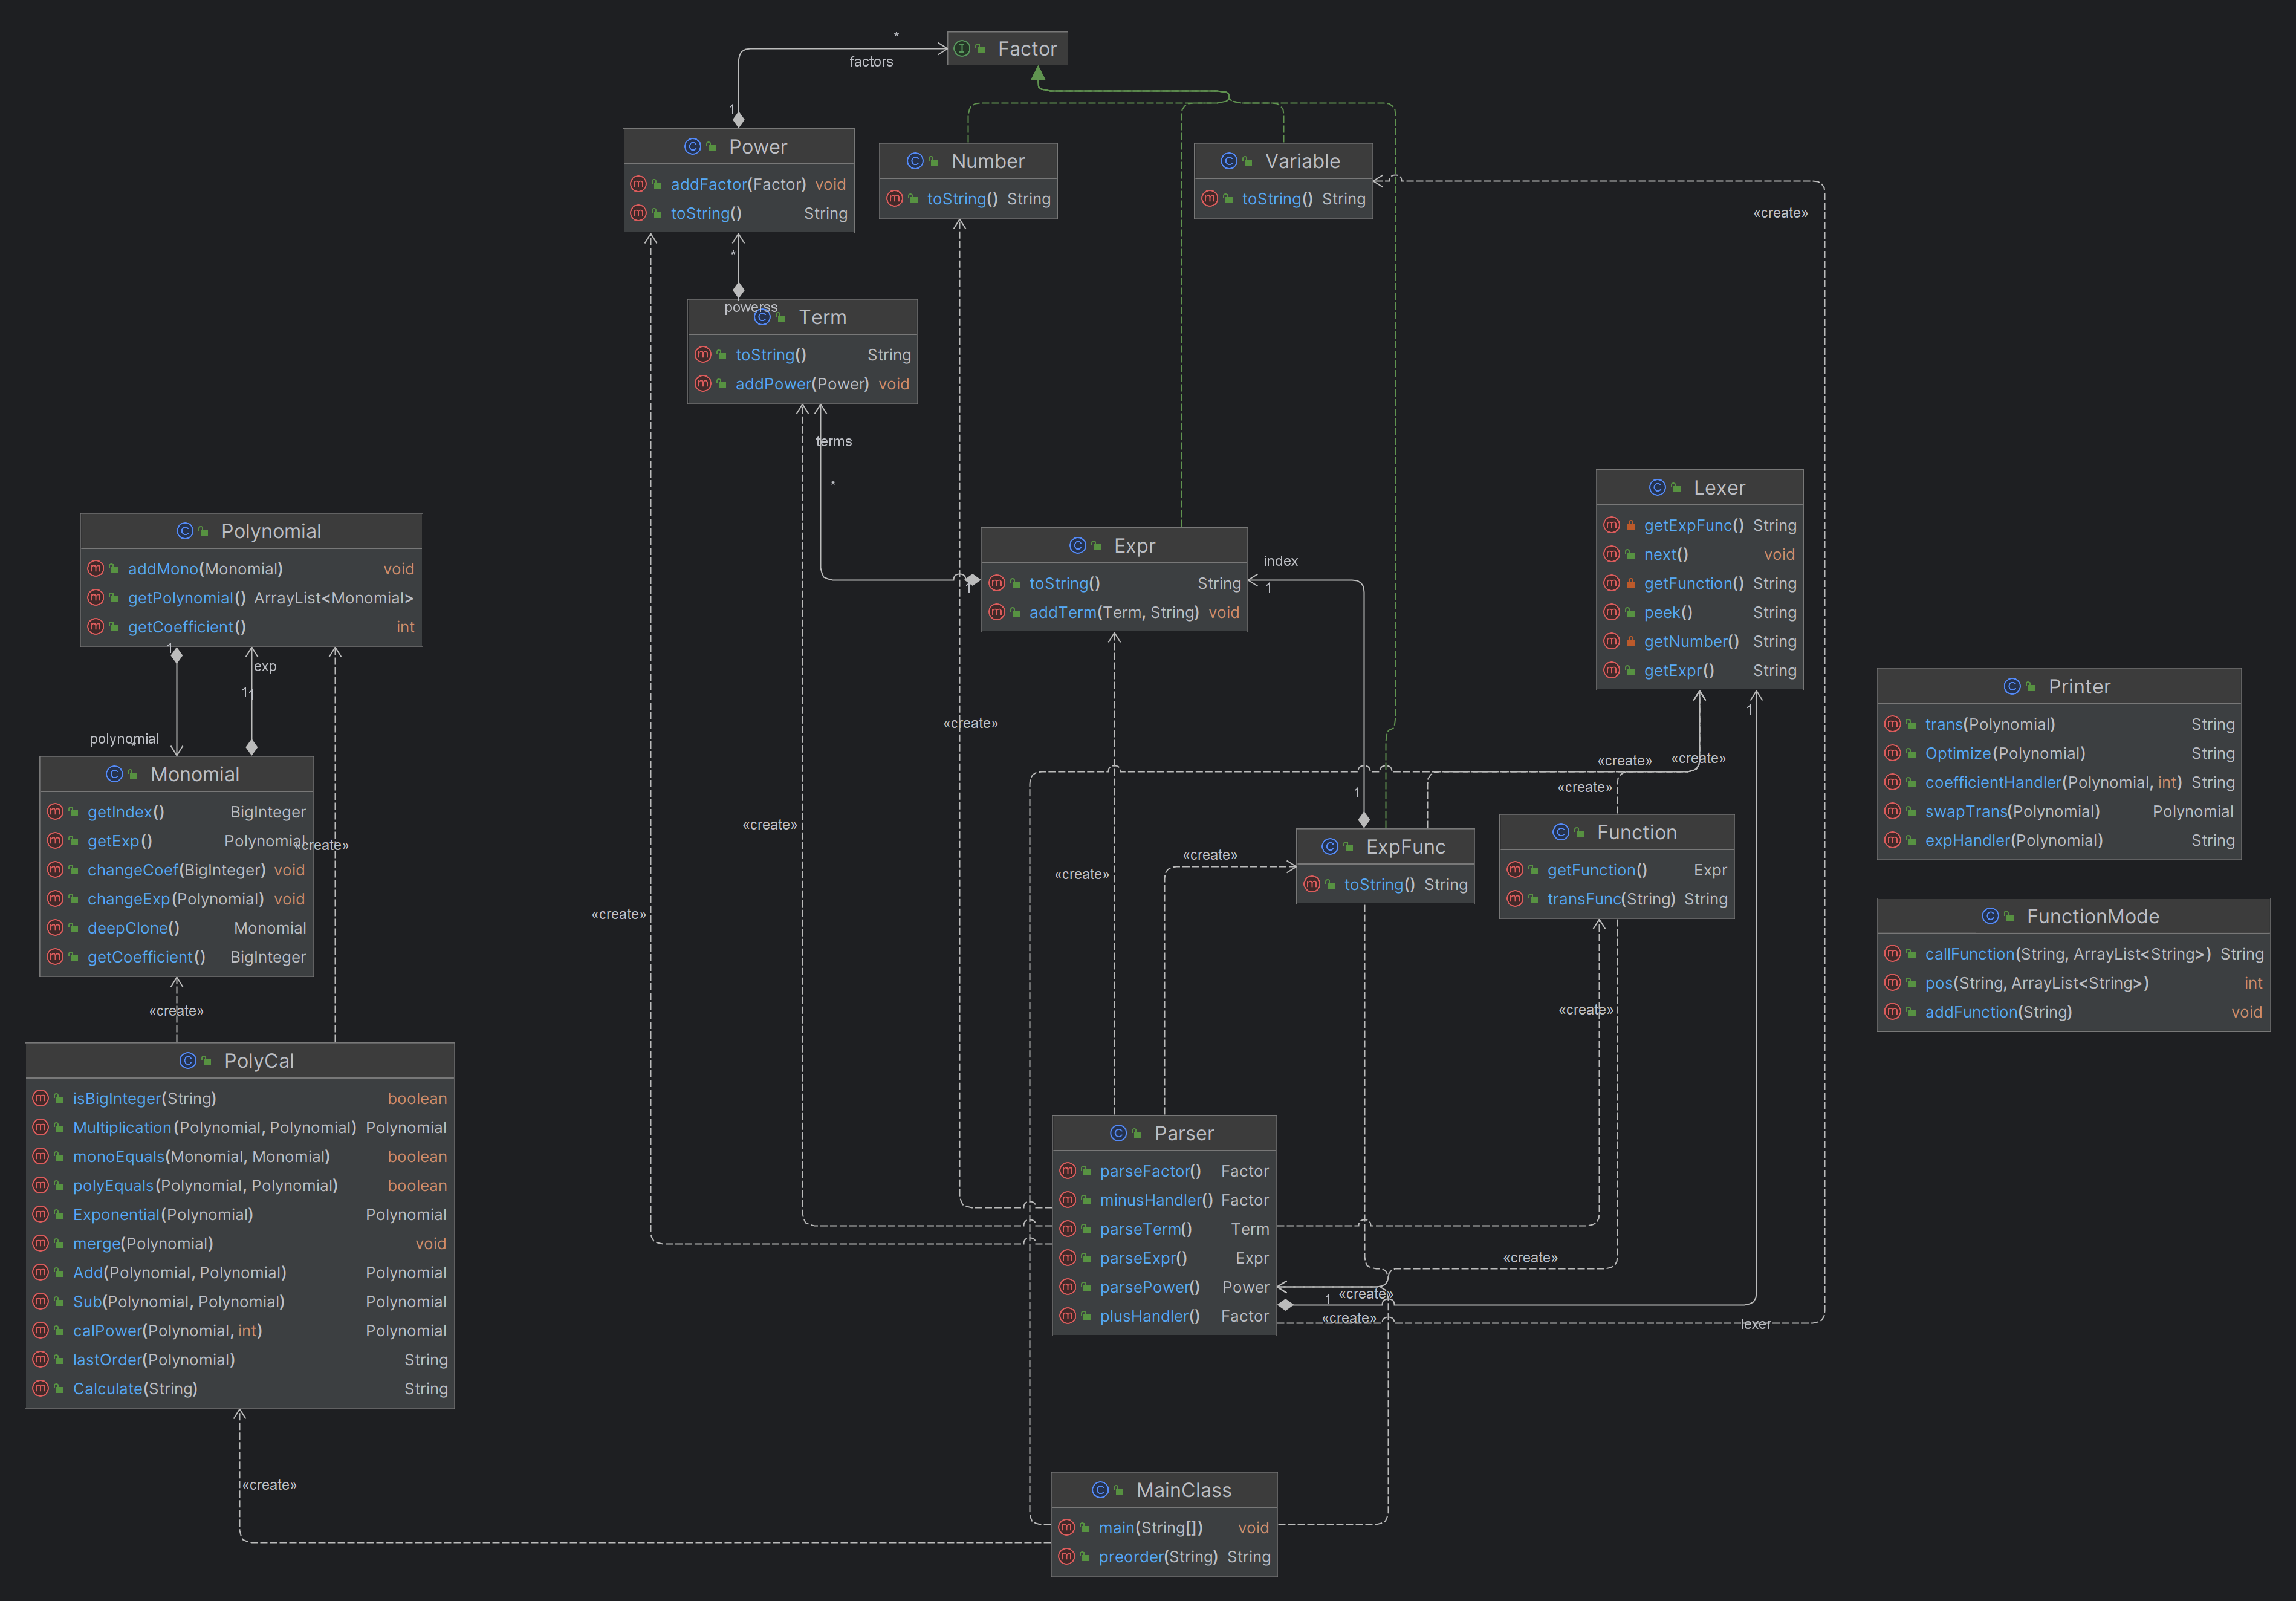Click the method icon next to parseFactor()
The image size is (2296, 1601).
1067,1171
